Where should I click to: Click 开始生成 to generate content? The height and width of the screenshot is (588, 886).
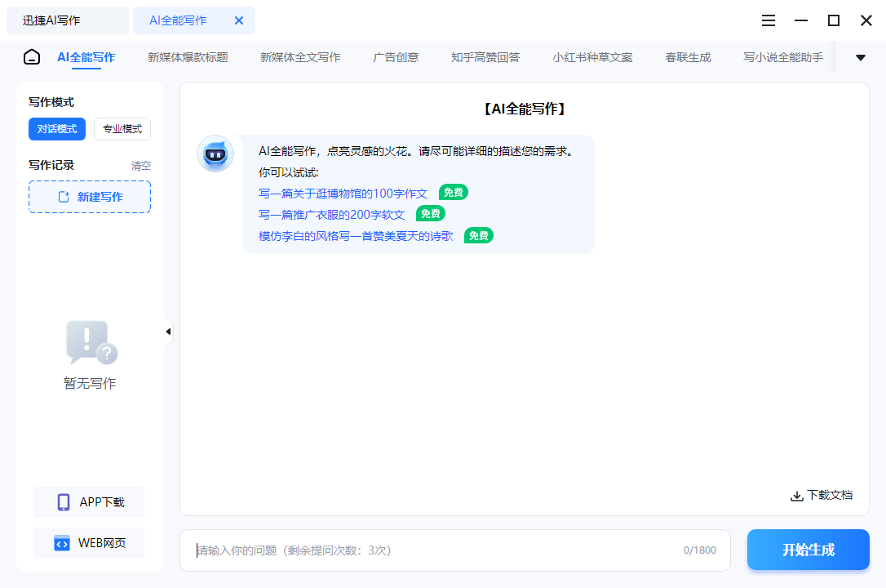pyautogui.click(x=808, y=550)
